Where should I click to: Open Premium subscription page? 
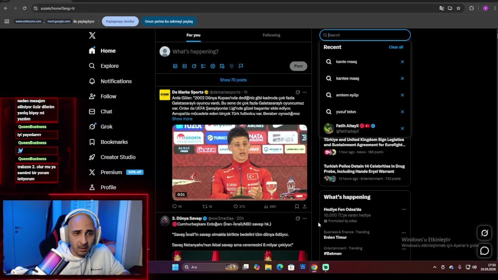click(105, 172)
